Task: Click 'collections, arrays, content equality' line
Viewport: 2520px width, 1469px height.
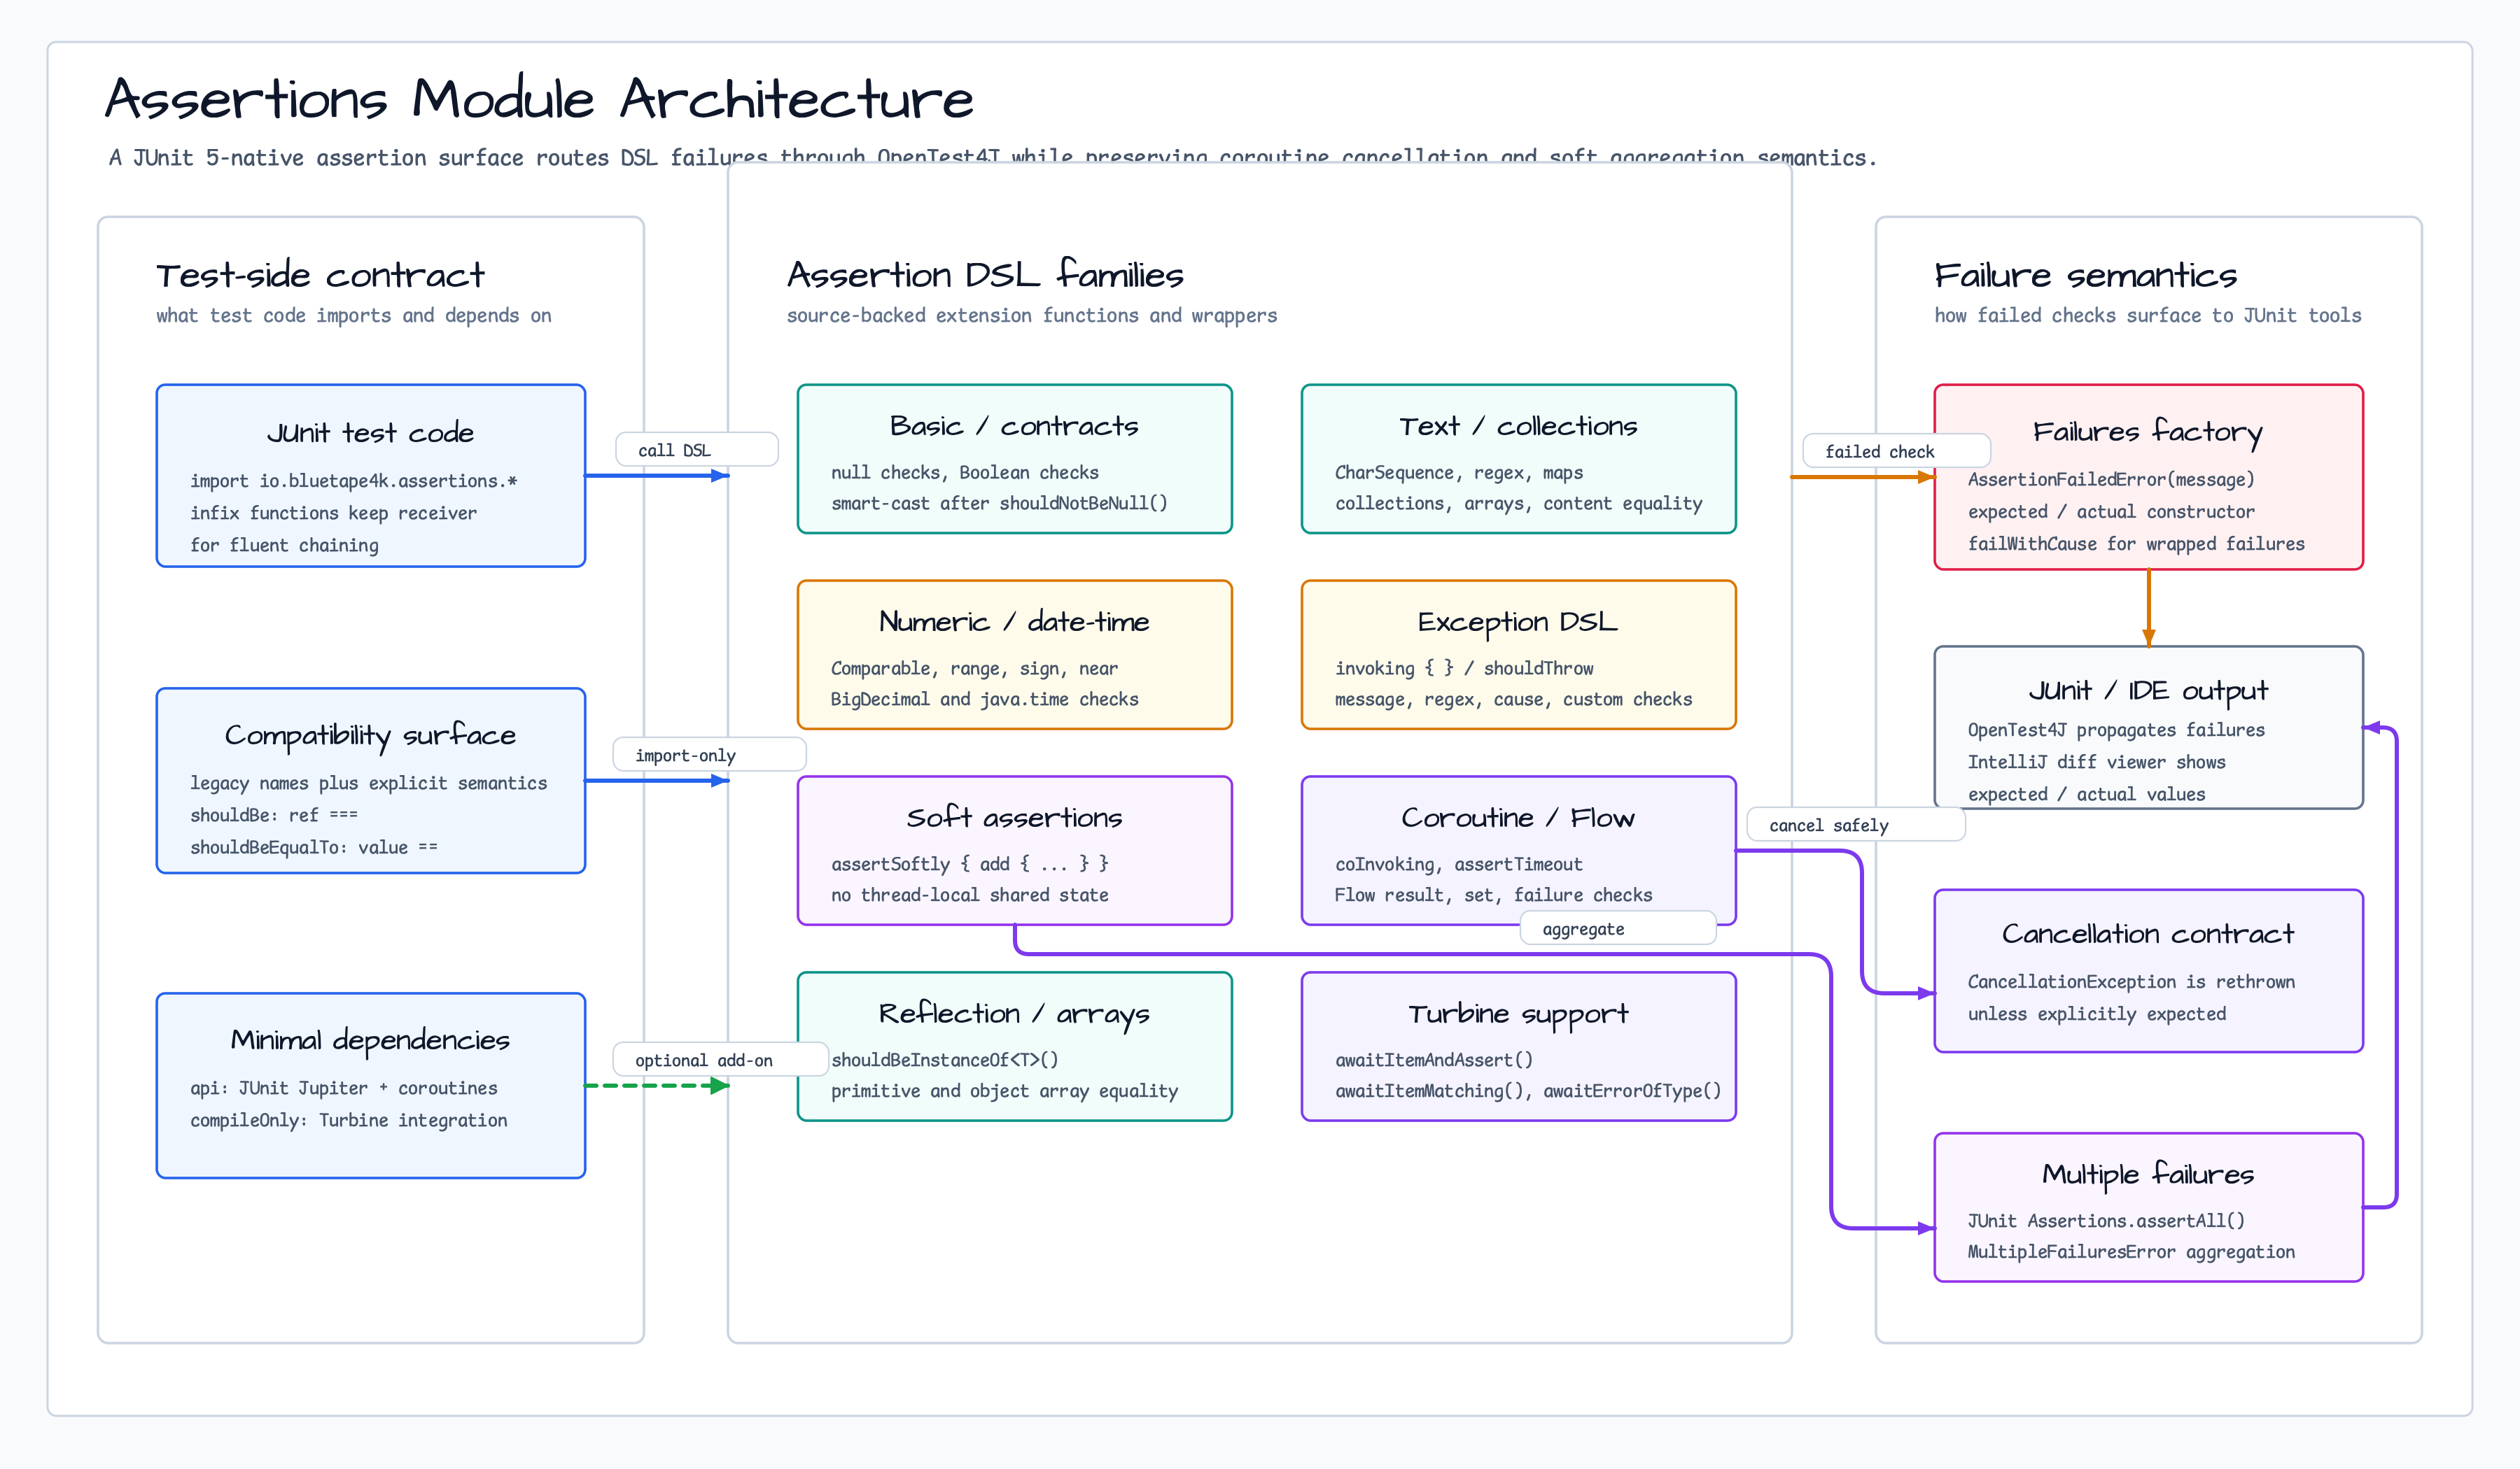Action: 1518,503
